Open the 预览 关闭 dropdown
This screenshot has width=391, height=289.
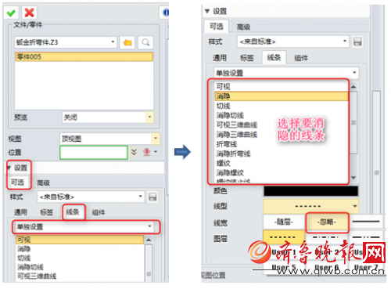[x=149, y=117]
